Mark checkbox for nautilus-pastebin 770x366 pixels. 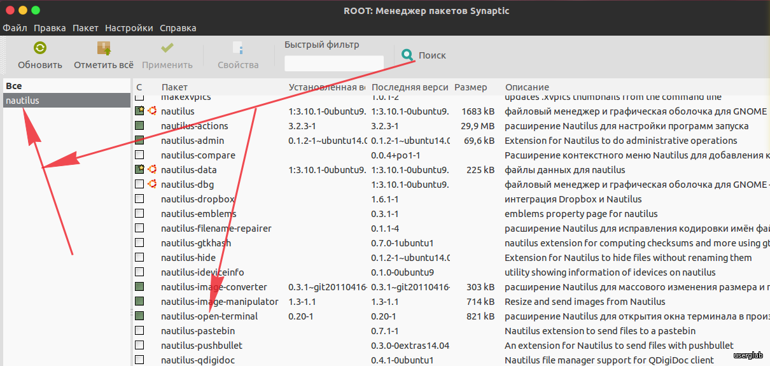[139, 330]
